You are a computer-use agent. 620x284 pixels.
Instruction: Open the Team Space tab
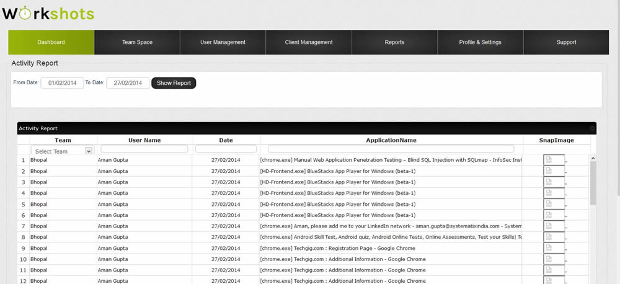pos(137,42)
